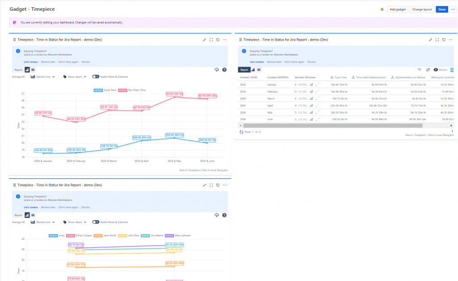458x281 pixels.
Task: Open the filter icon in table gadget
Action: click(420, 70)
